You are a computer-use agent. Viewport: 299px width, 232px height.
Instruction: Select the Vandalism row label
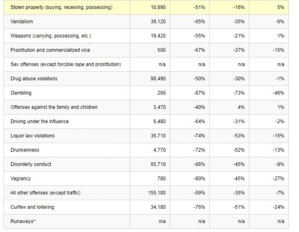click(22, 21)
